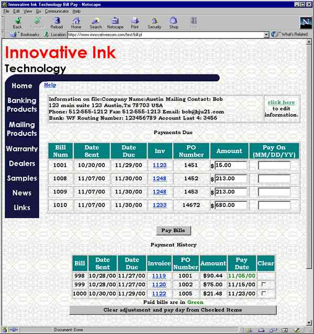Open the Go menu
Viewport: 314px width, 334px height.
point(38,12)
